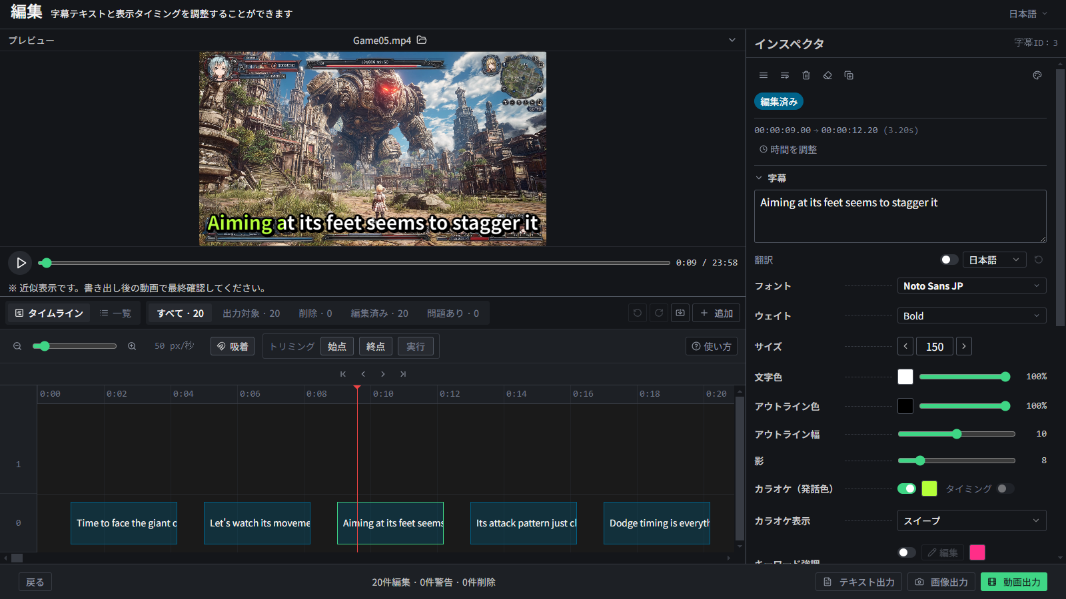Click the green karaoke color swatch
Image resolution: width=1066 pixels, height=599 pixels.
coord(929,489)
